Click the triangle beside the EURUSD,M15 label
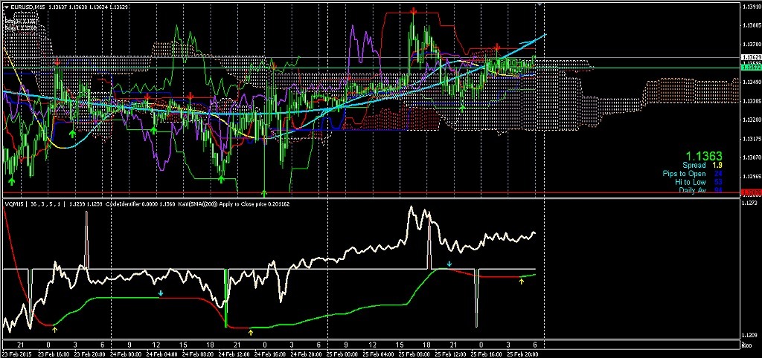Screen dimensions: 762x358 6,7
